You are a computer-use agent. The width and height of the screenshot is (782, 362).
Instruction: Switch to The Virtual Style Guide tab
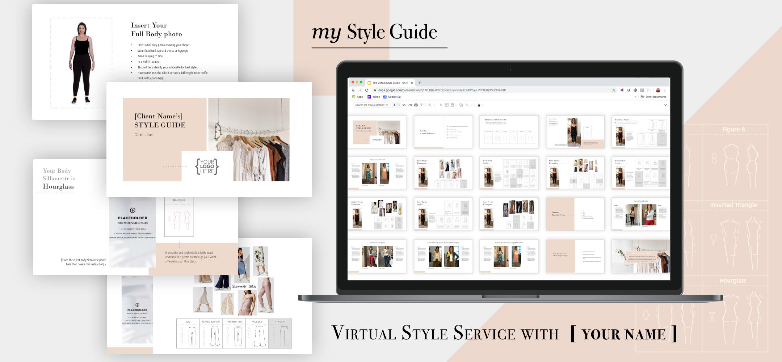tap(390, 83)
